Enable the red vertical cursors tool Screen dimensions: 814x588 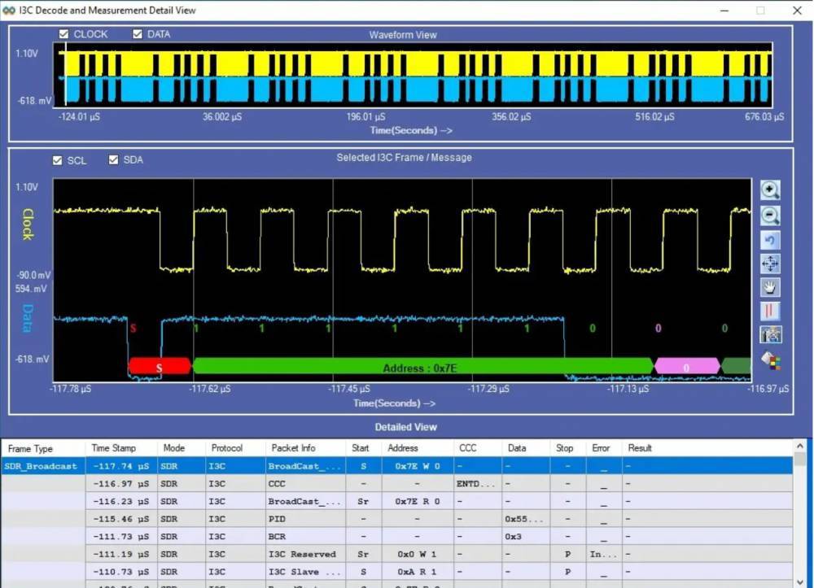click(770, 311)
